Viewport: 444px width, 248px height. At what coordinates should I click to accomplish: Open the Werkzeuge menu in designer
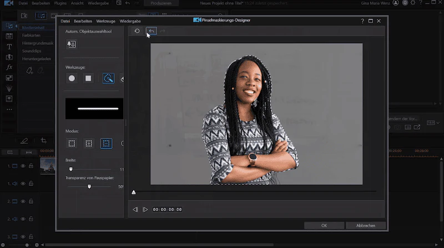pos(105,21)
